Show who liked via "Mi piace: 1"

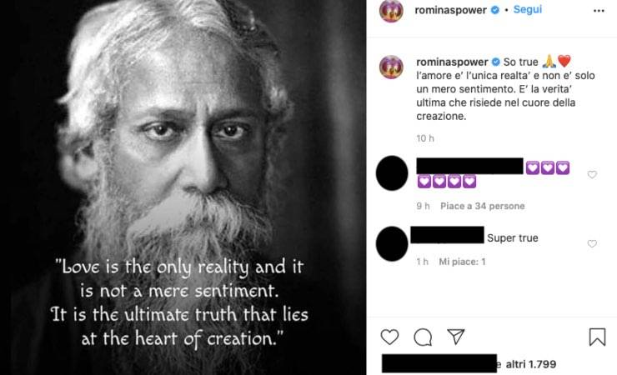(463, 262)
